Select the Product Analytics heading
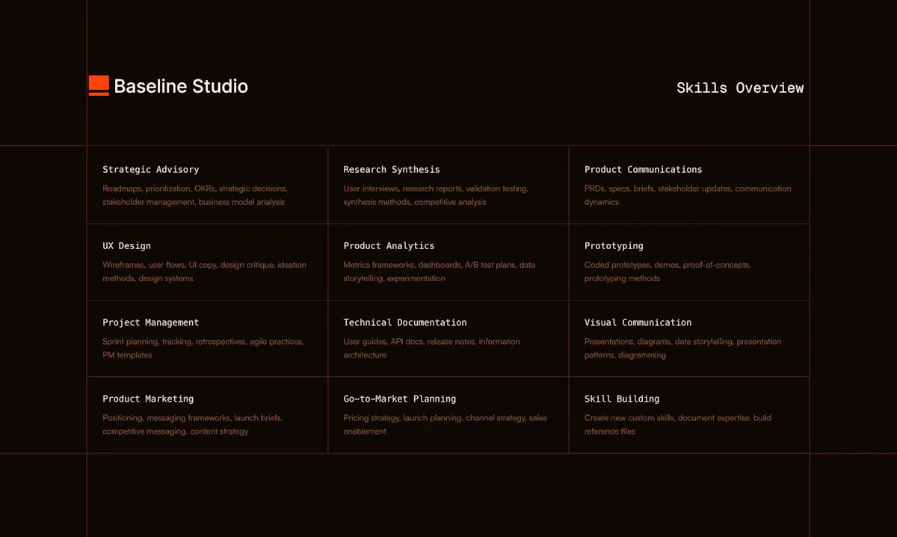 click(x=389, y=246)
